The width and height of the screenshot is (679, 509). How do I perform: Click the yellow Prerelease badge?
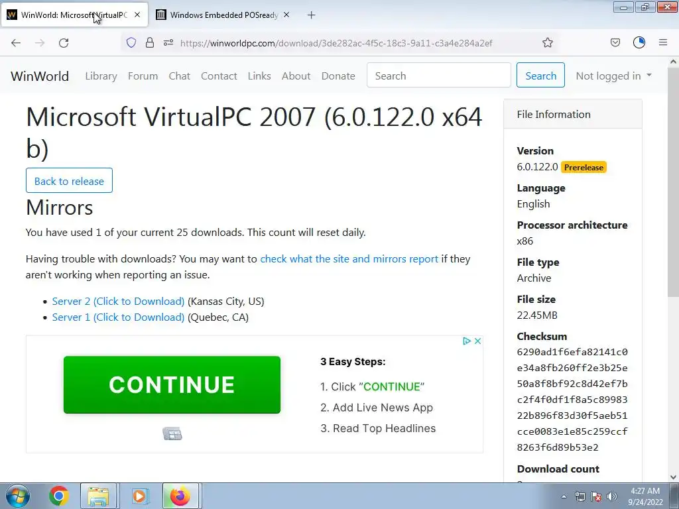pos(584,167)
